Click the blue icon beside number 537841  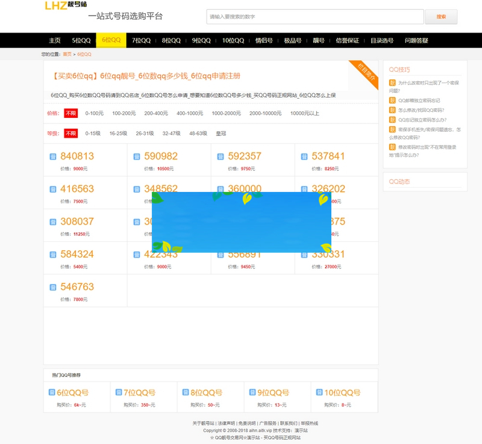point(304,157)
